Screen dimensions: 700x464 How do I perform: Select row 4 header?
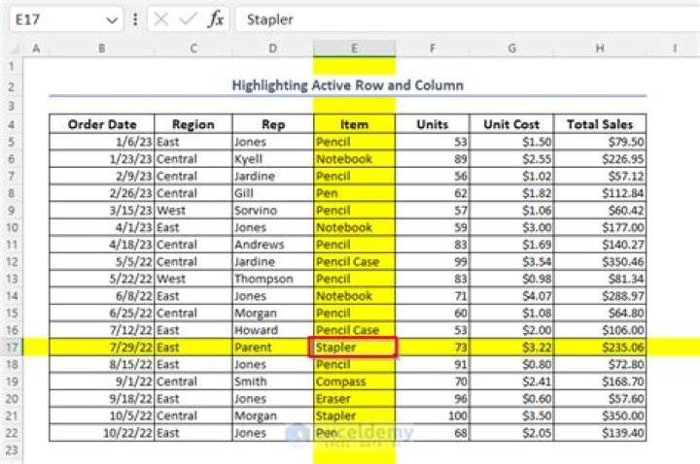12,124
